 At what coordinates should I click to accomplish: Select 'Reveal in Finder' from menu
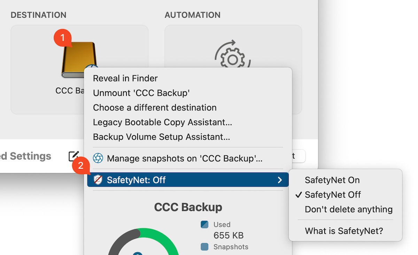coord(125,78)
